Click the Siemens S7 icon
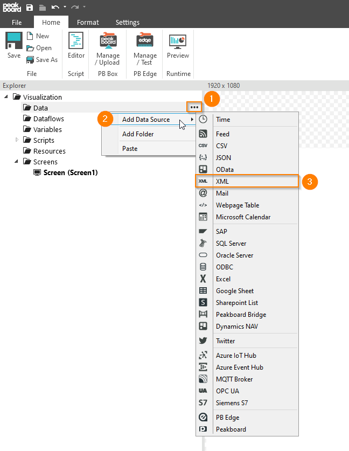The image size is (349, 451). pyautogui.click(x=203, y=403)
